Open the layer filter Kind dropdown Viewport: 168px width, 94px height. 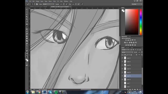125,50
